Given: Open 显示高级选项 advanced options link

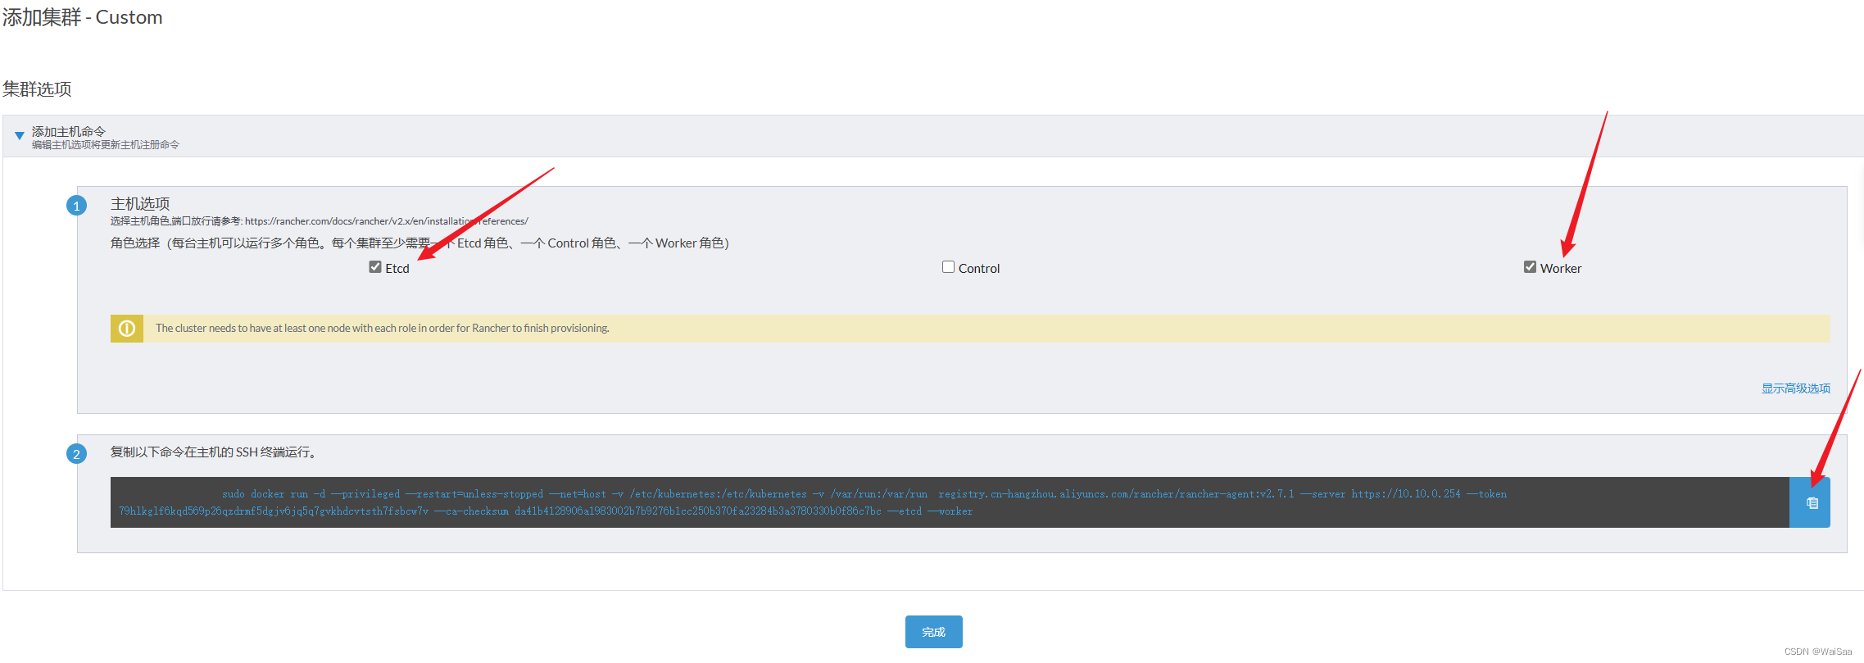Looking at the screenshot, I should 1796,388.
